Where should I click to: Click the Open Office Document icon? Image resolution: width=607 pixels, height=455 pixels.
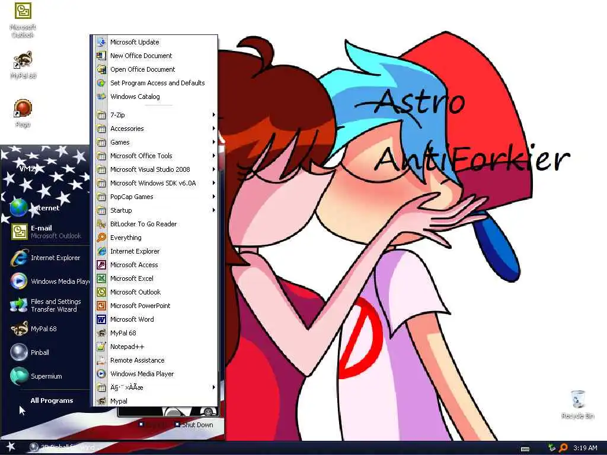101,69
